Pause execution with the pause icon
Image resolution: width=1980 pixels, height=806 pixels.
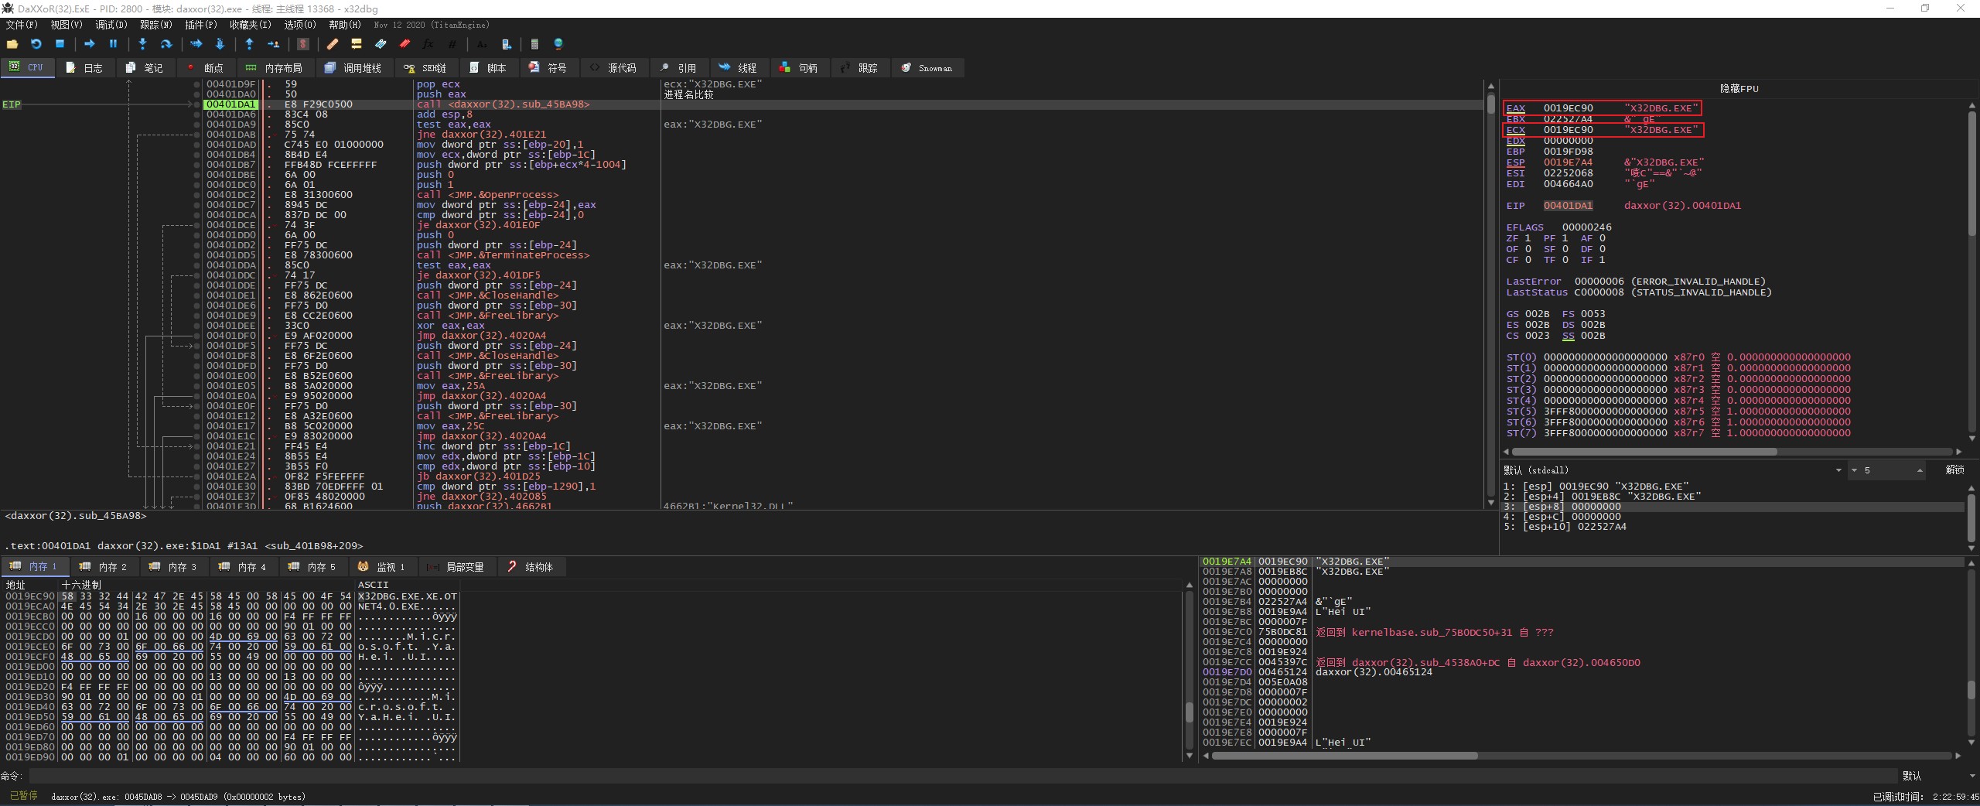tap(113, 44)
